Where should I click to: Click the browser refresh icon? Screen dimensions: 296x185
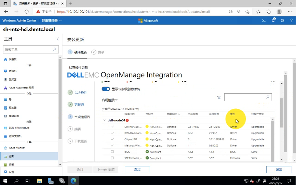tap(27, 12)
